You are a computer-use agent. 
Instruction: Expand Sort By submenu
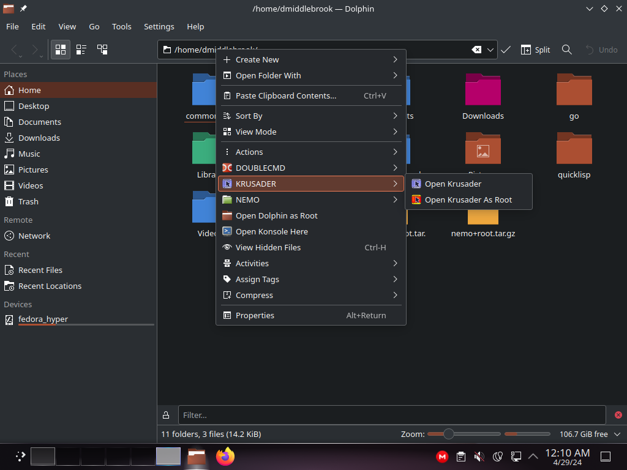pyautogui.click(x=310, y=116)
